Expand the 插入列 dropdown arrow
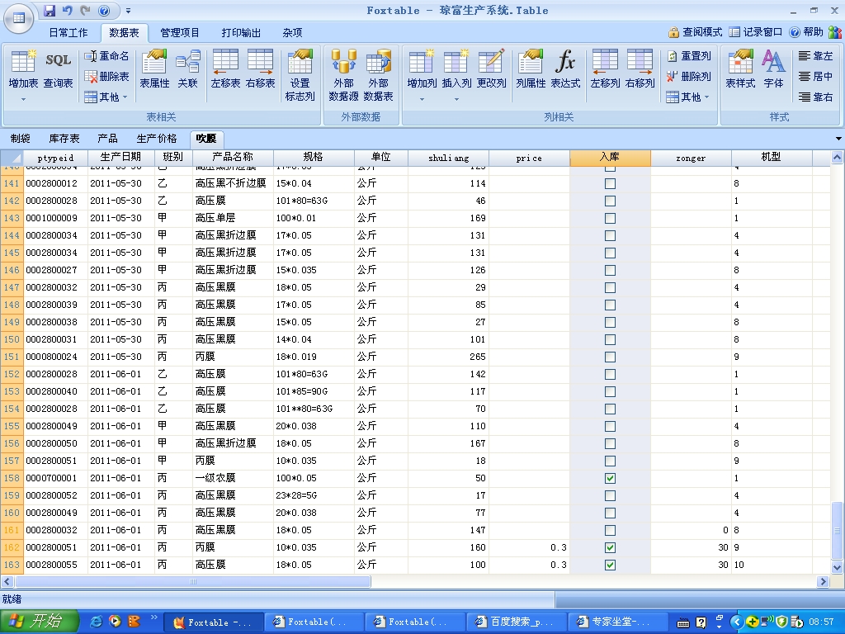Image resolution: width=845 pixels, height=634 pixels. 456,99
